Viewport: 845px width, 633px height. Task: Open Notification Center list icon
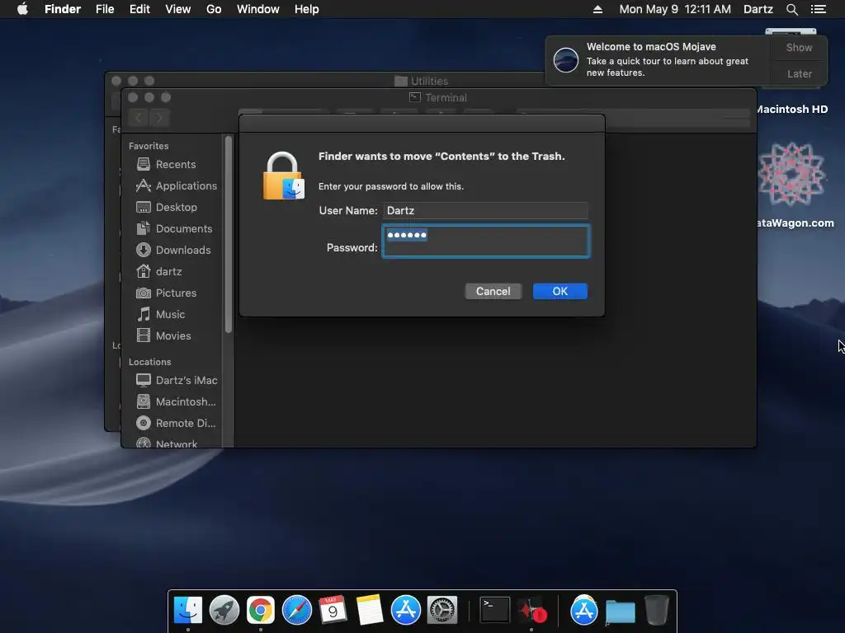tap(819, 9)
